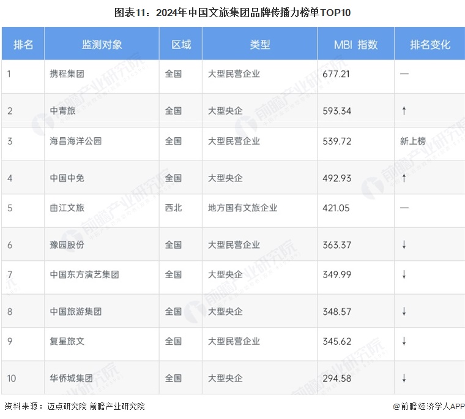Click the source note 资料来源：迈点研究院 前瞻产业研究院
Viewport: 465px width, 419px height.
[75, 406]
